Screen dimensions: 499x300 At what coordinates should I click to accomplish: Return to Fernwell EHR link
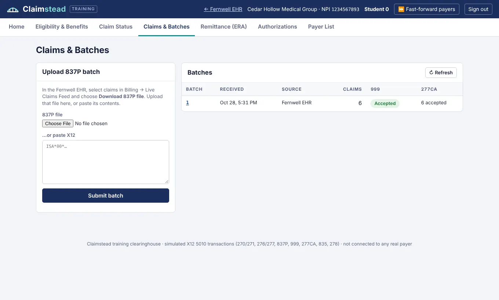click(x=223, y=9)
